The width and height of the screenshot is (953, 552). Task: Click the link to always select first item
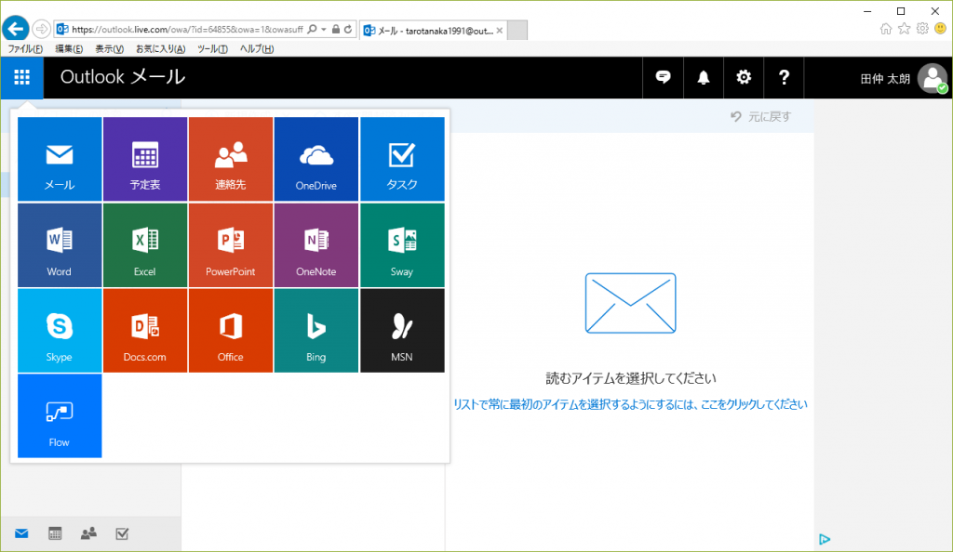point(630,404)
